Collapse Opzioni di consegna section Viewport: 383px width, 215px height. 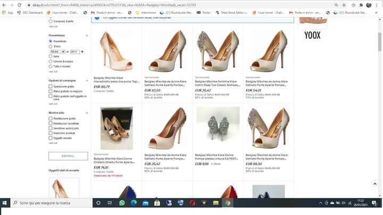pyautogui.click(x=87, y=81)
